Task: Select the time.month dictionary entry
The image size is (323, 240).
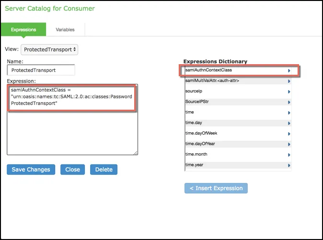Action: pyautogui.click(x=238, y=154)
